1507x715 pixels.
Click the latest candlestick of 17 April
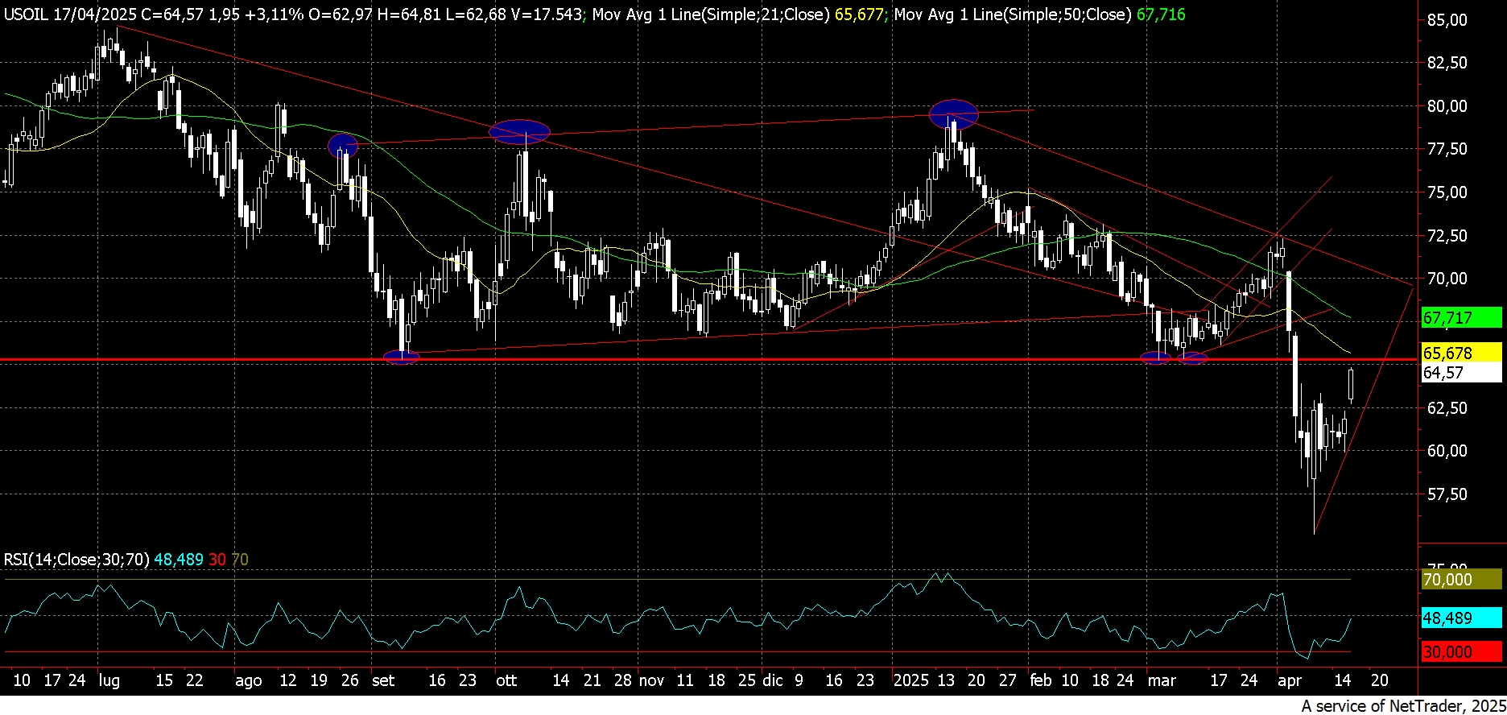(x=1351, y=385)
